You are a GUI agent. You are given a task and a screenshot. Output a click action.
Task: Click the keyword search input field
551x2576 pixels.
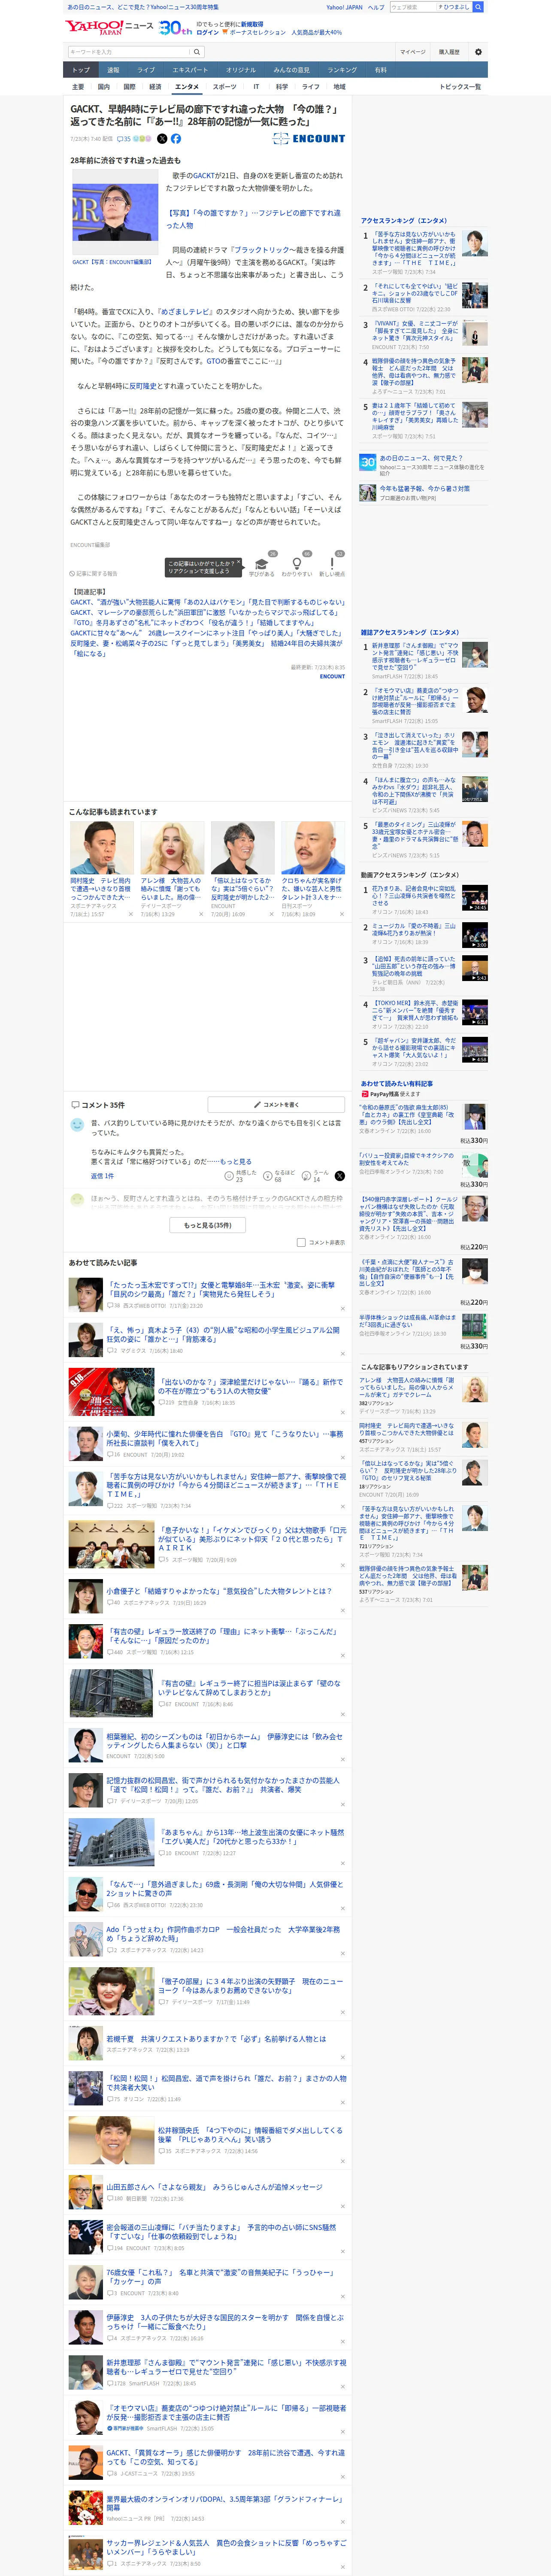pyautogui.click(x=129, y=52)
